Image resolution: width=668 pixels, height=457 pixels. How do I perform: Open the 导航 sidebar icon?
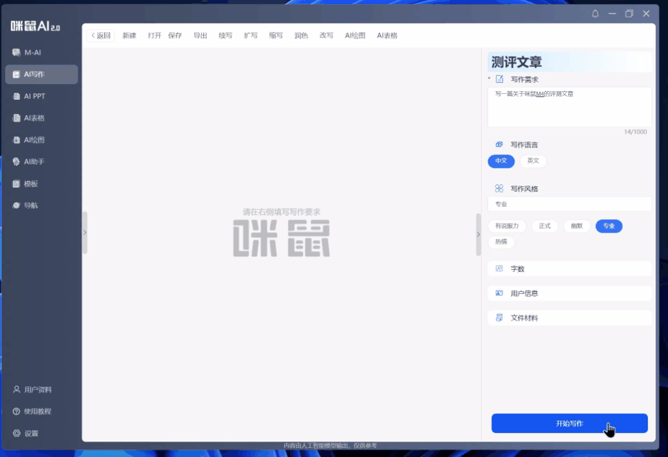coord(17,205)
